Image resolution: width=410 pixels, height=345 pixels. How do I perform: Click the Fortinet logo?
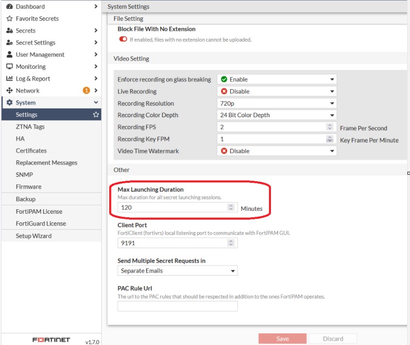pos(51,340)
